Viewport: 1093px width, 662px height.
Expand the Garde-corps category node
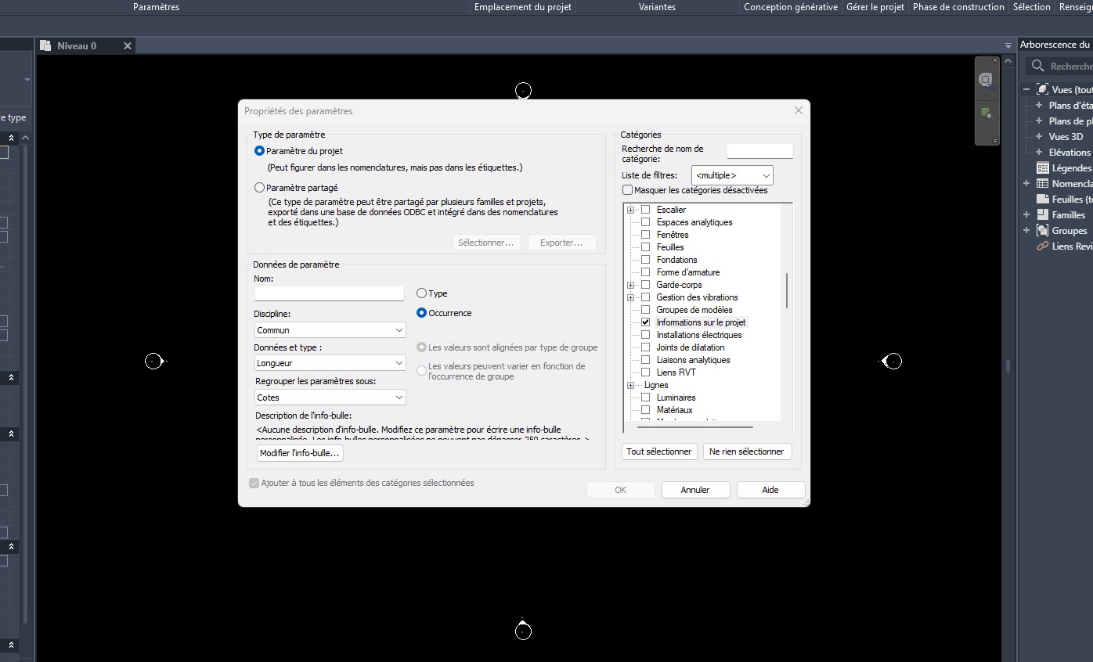pyautogui.click(x=630, y=285)
